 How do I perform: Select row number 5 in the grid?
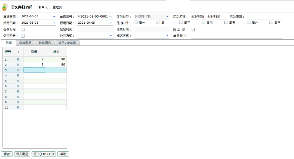[x=8, y=81]
